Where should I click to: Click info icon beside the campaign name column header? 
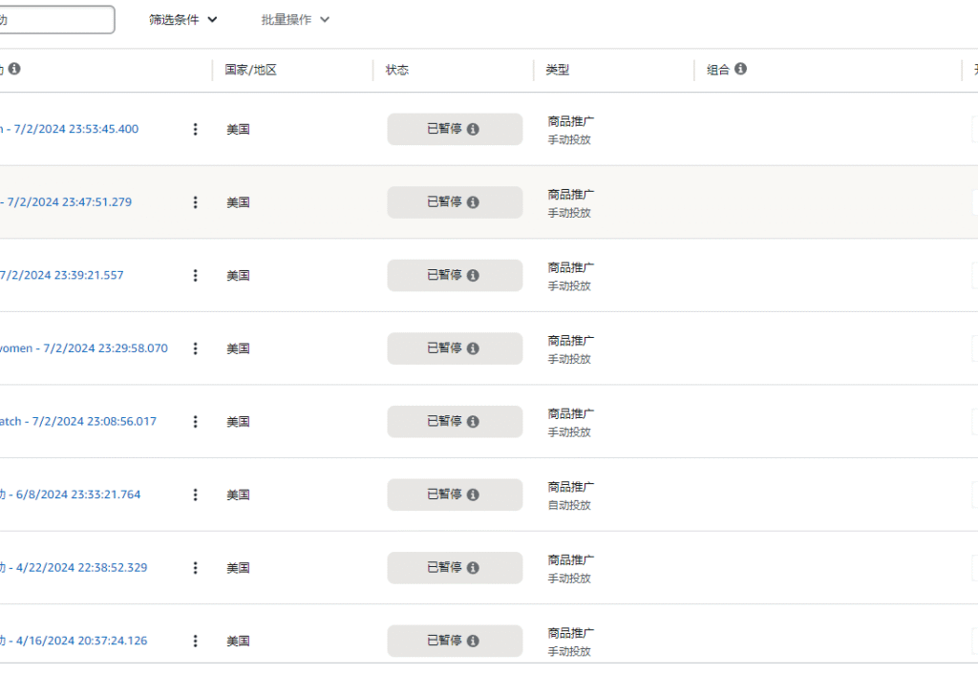(x=14, y=69)
